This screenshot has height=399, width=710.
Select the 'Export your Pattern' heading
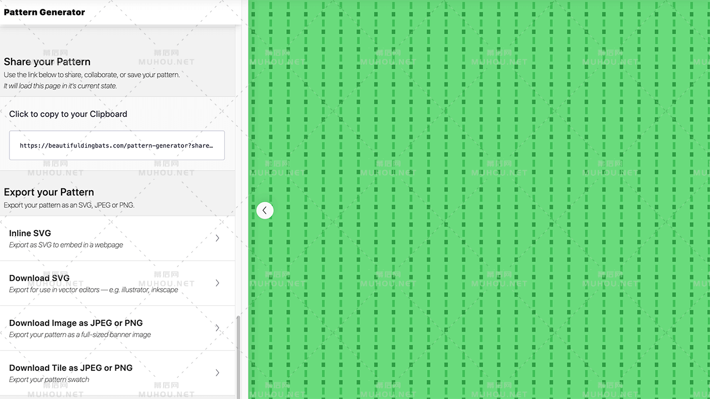click(x=49, y=192)
